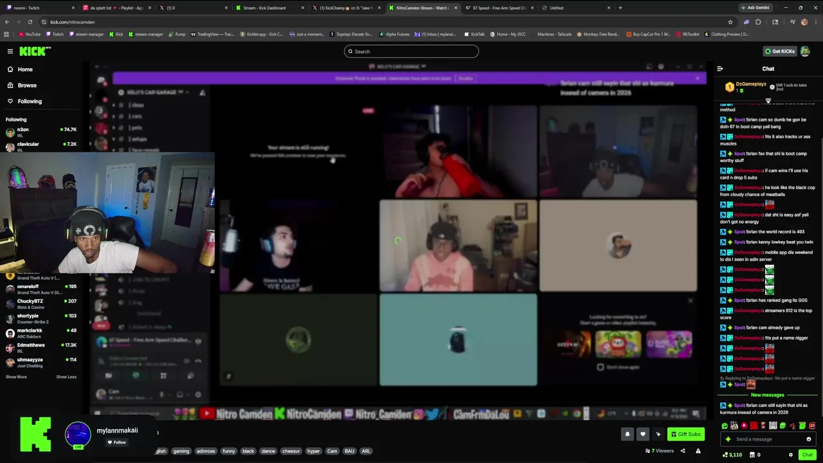Share the stream via share icon

tap(682, 451)
